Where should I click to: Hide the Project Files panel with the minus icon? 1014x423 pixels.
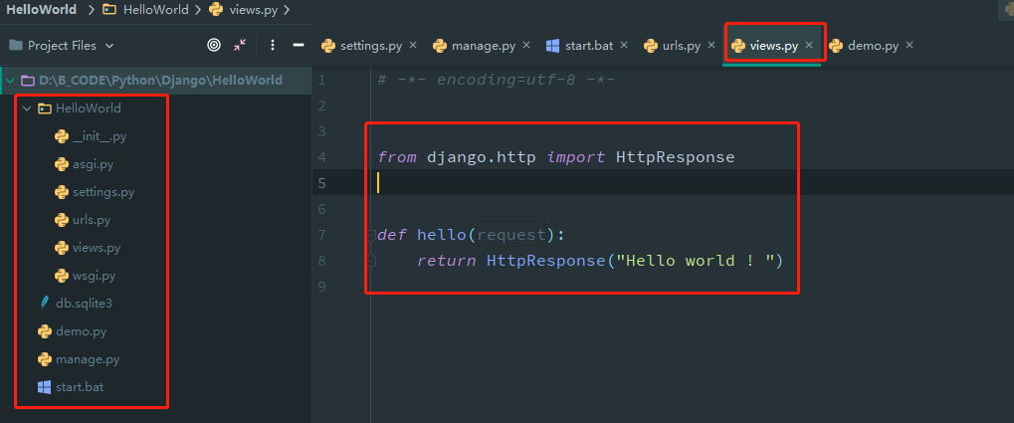click(299, 45)
